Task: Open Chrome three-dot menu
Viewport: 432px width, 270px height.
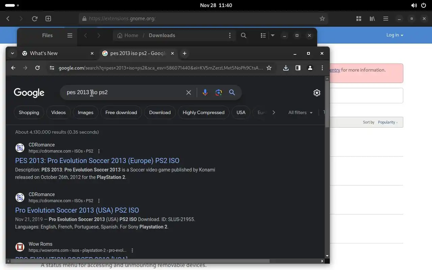Action: (322, 68)
